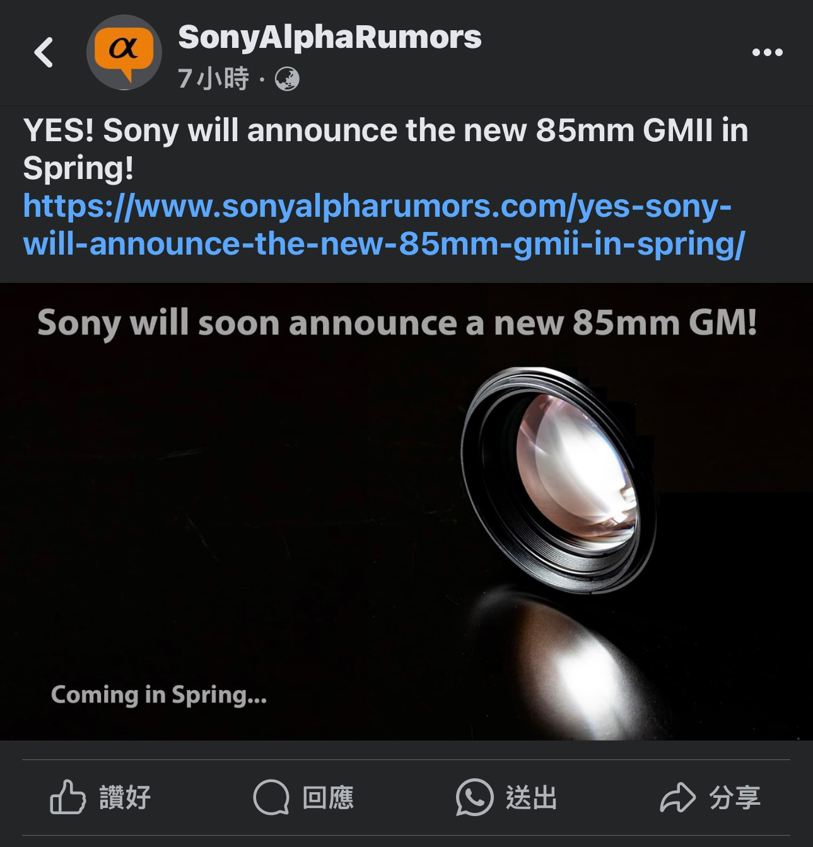Tap the globe public privacy icon

point(287,79)
